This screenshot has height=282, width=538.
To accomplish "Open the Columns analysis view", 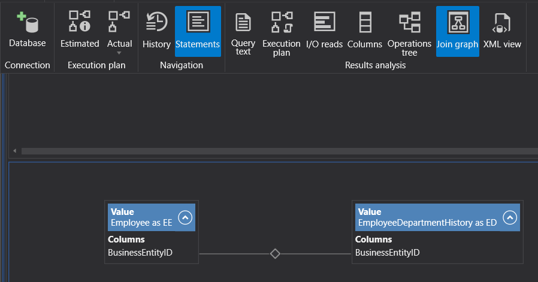I will [x=365, y=29].
